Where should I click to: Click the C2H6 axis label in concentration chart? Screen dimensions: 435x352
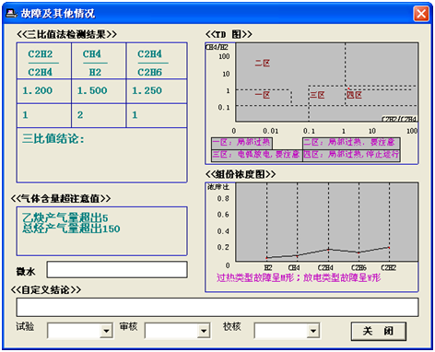pyautogui.click(x=359, y=268)
